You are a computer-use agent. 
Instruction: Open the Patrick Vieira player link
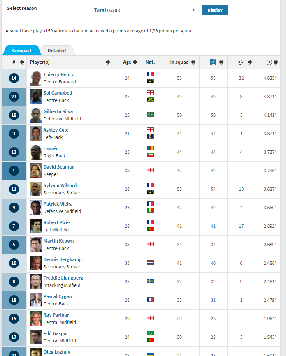(58, 204)
